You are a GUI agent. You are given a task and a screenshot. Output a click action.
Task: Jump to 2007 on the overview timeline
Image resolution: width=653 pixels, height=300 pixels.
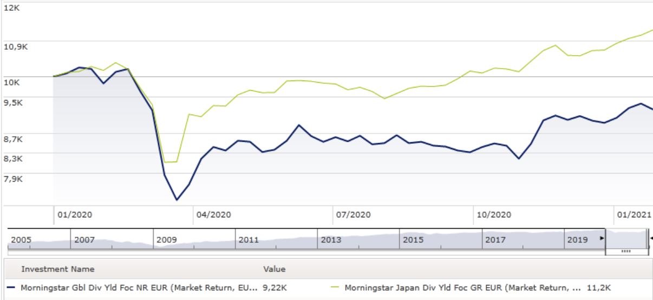84,239
